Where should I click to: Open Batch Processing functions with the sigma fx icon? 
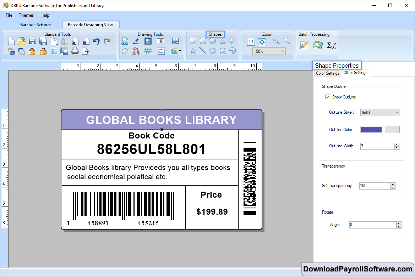[x=332, y=45]
